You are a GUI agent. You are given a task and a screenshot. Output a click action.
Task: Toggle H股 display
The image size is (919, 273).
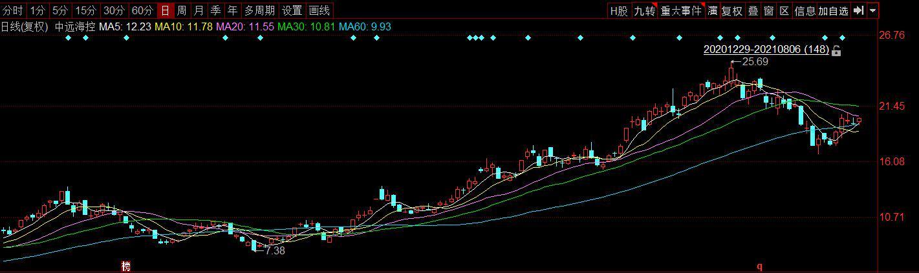(619, 10)
